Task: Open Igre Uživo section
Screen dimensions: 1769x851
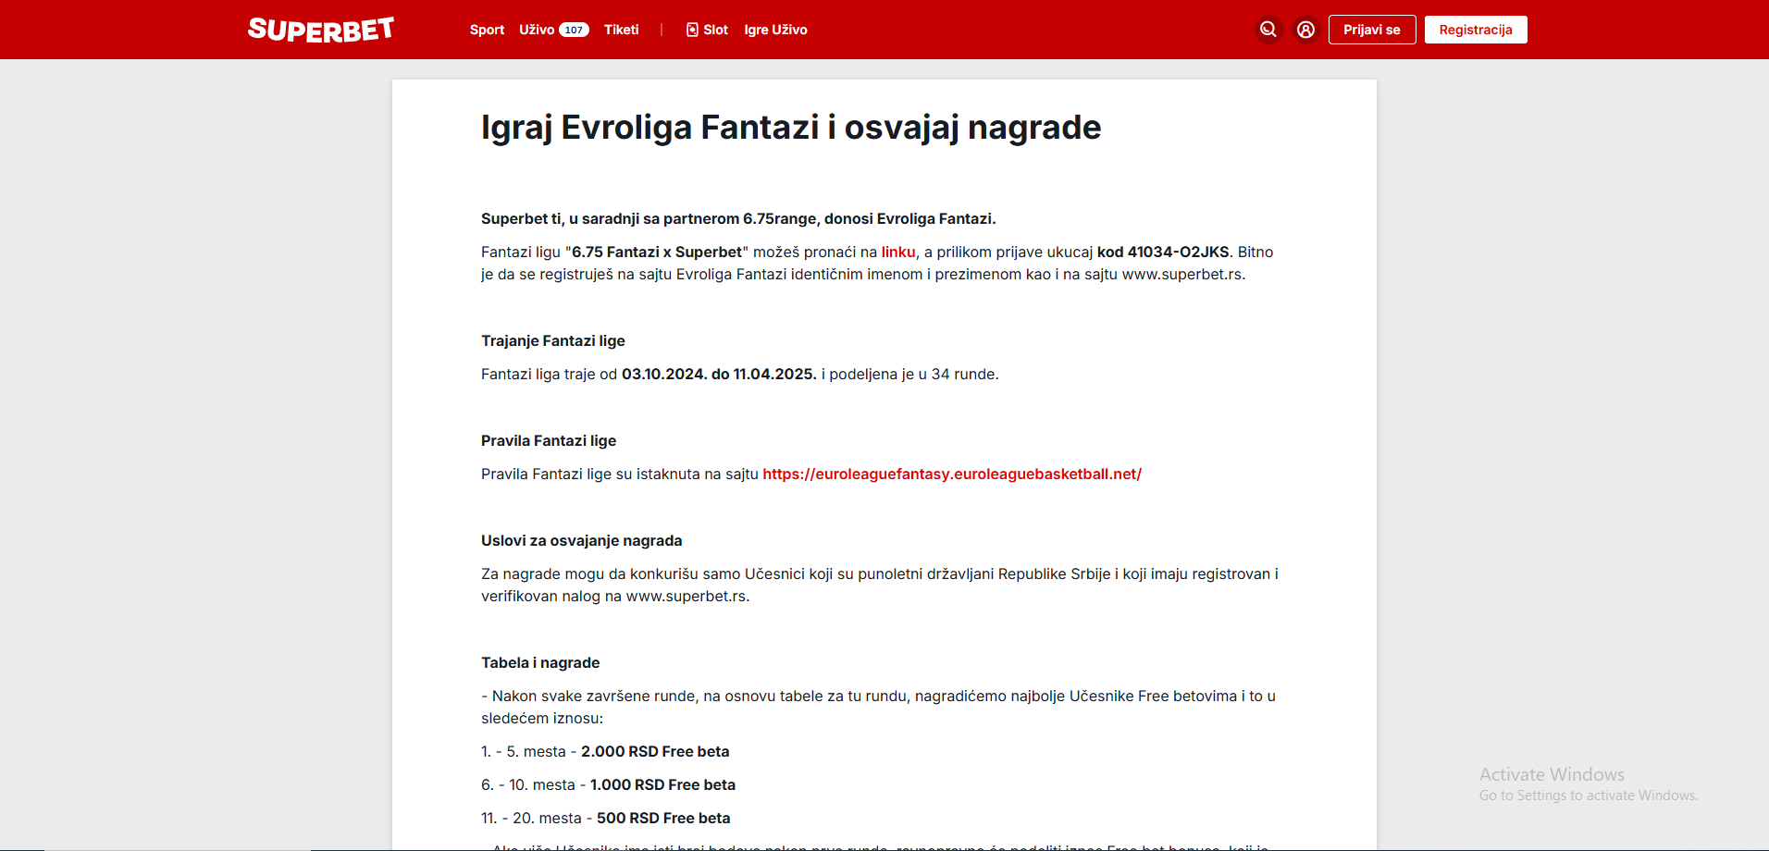Action: (775, 30)
